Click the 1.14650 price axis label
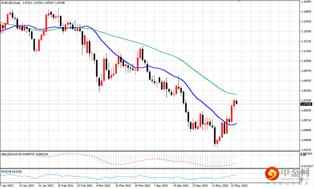 307,12
